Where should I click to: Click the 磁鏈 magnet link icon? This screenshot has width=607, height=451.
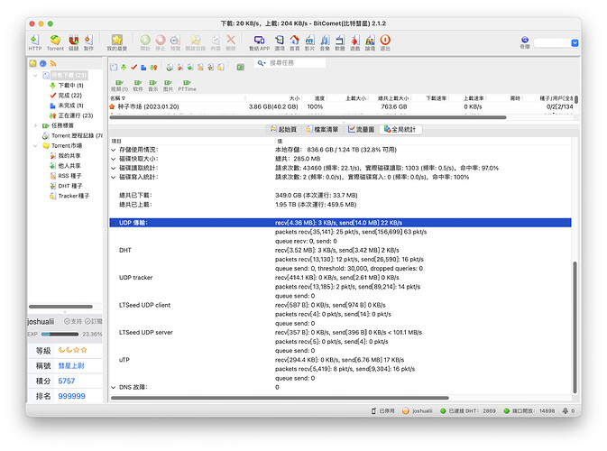(74, 42)
